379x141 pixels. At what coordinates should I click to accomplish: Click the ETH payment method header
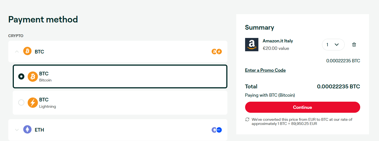118,130
